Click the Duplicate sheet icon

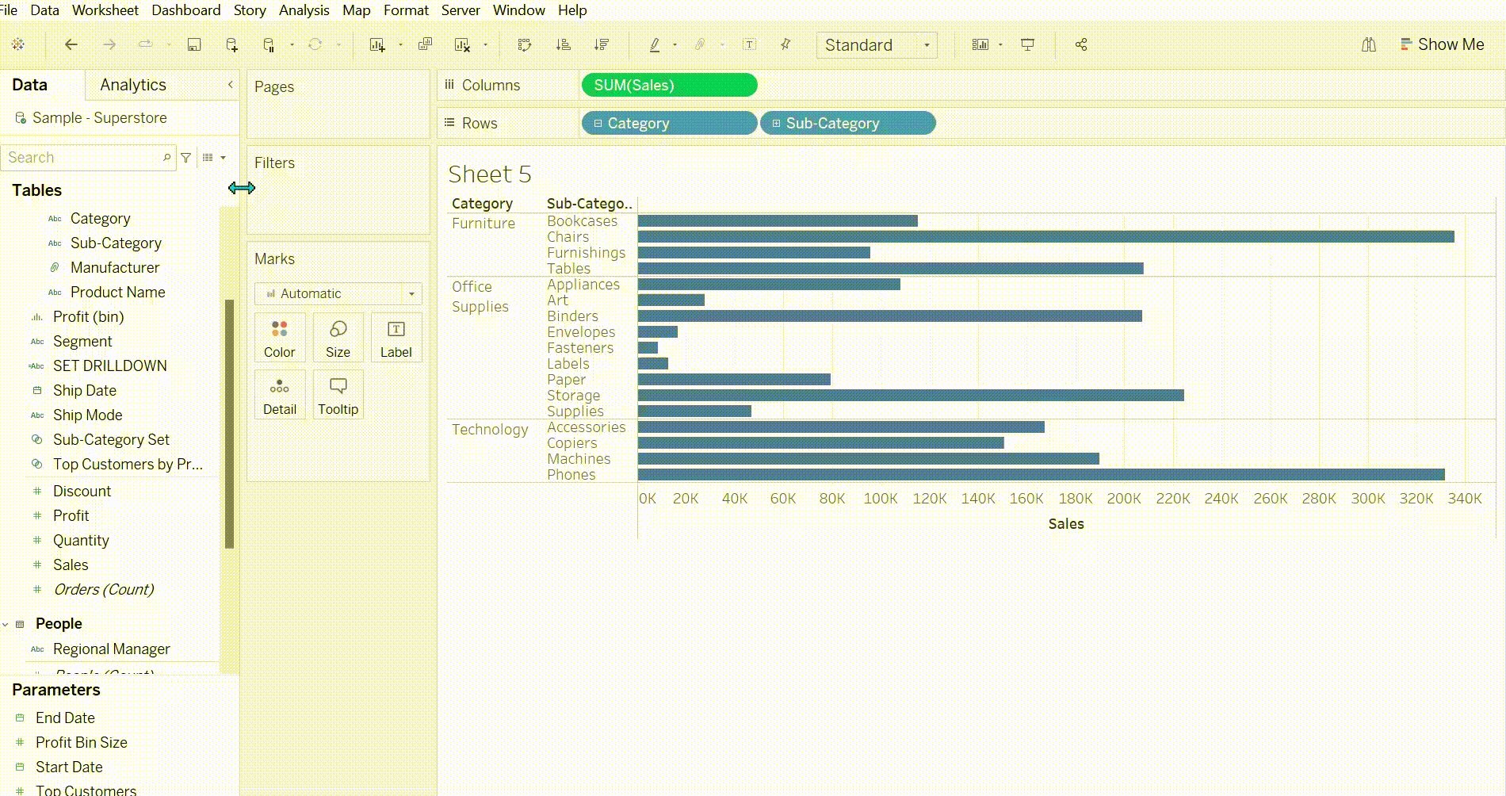[425, 44]
